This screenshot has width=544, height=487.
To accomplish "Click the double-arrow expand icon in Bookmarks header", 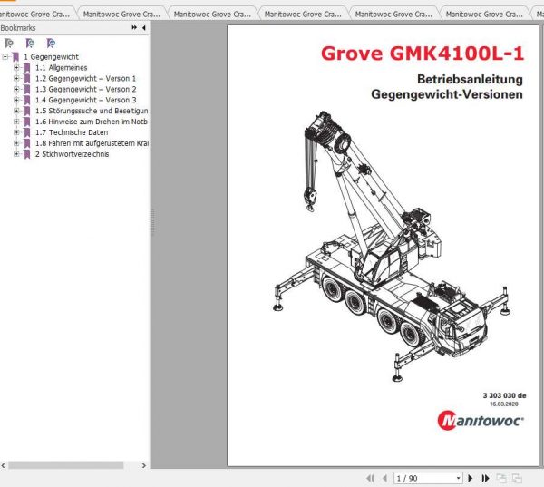I will click(134, 28).
